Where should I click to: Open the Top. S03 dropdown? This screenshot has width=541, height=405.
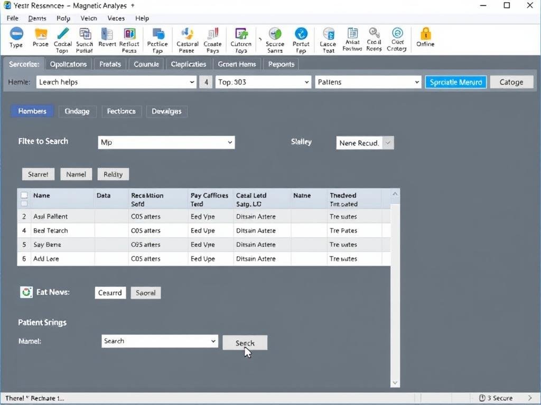pos(306,82)
